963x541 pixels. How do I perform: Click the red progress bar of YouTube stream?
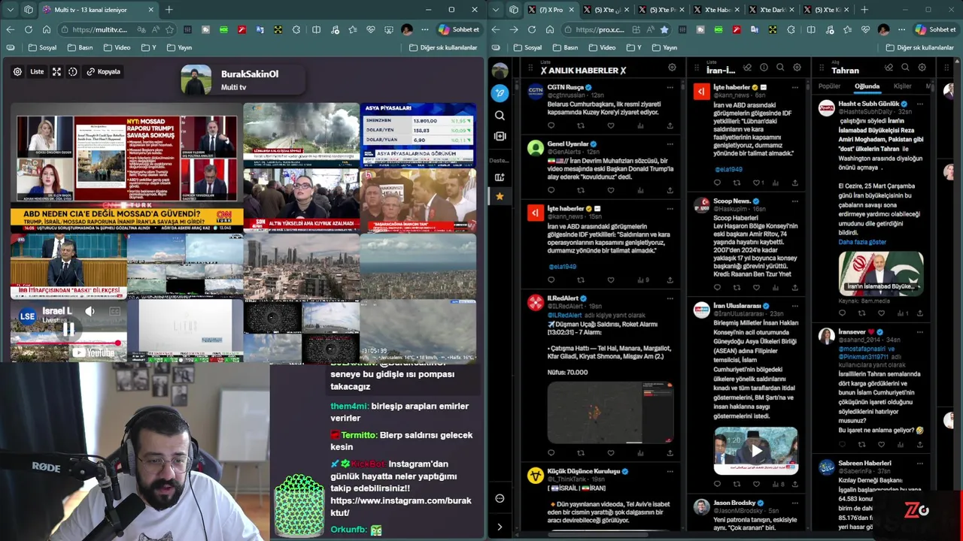click(68, 343)
